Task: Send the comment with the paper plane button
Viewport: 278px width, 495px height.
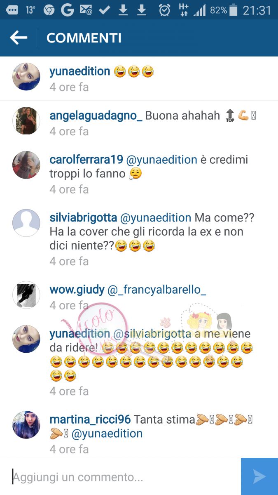Action: 259,476
